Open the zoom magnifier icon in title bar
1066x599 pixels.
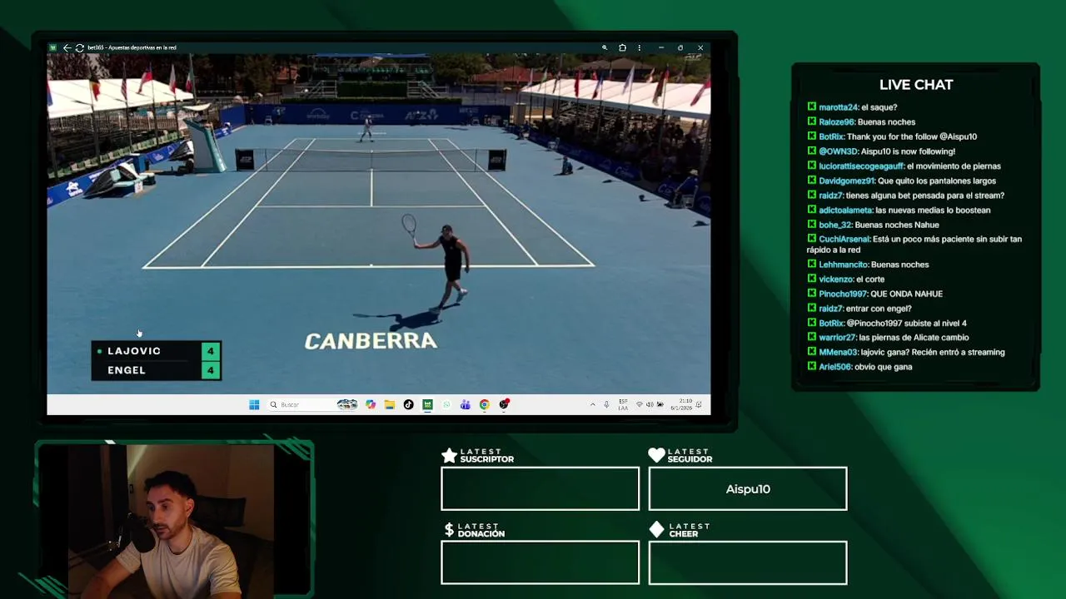click(x=605, y=48)
